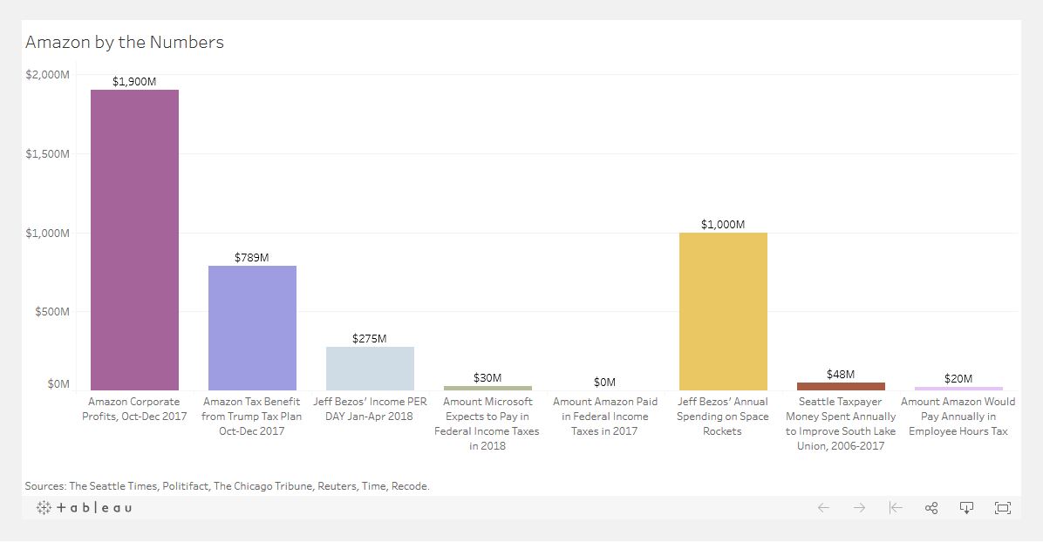
Task: Click the $1,000M bar label above the yellow bar
Action: [723, 225]
